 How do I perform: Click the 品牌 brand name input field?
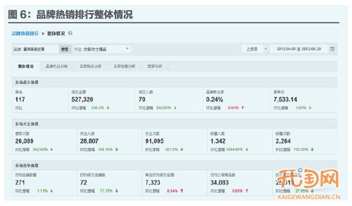coord(35,49)
